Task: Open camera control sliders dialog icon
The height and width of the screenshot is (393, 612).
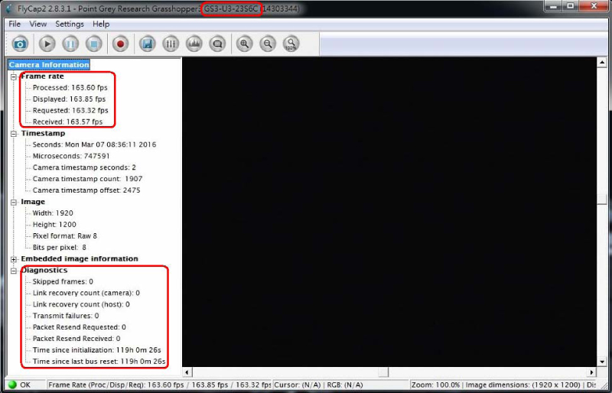Action: coord(171,44)
